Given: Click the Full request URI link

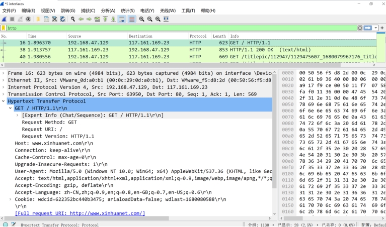Looking at the screenshot, I should click(80, 213).
